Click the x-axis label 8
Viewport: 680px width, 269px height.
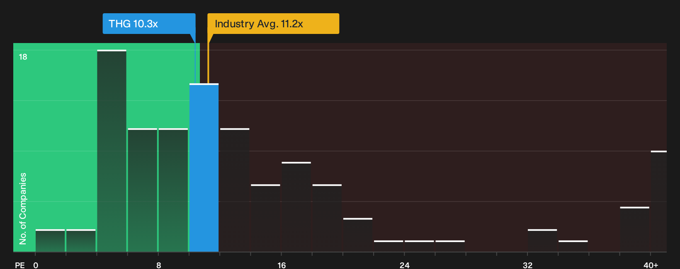point(158,265)
